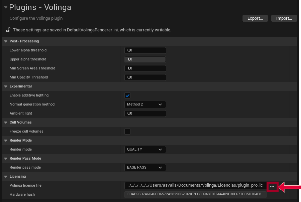
Task: Click the Ambient light value field
Action: click(x=145, y=114)
